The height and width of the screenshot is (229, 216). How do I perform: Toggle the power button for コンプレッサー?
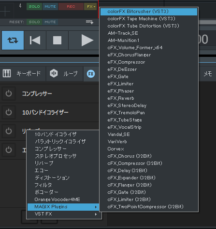9,94
